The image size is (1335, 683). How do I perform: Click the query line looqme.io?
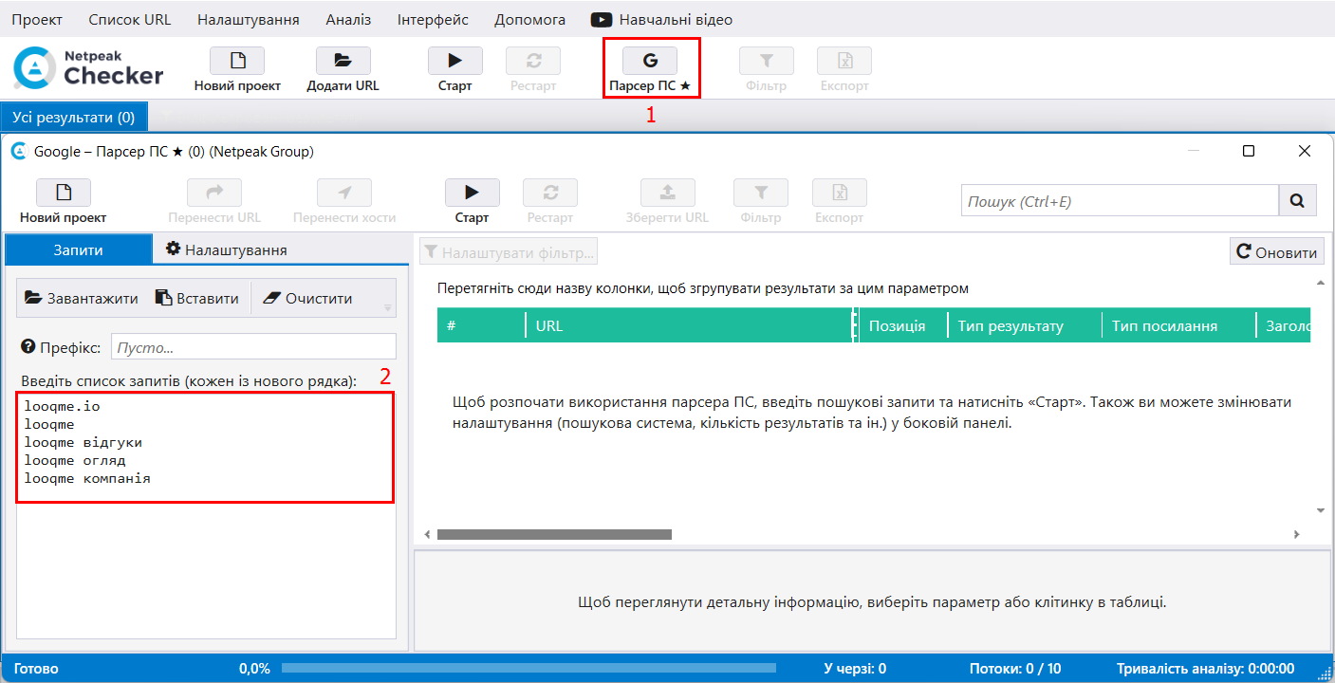62,406
